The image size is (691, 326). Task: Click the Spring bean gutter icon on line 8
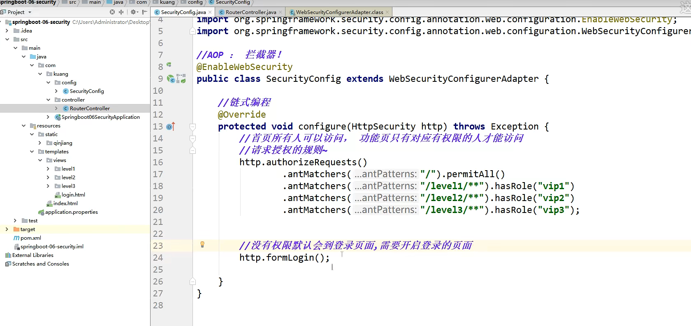169,65
